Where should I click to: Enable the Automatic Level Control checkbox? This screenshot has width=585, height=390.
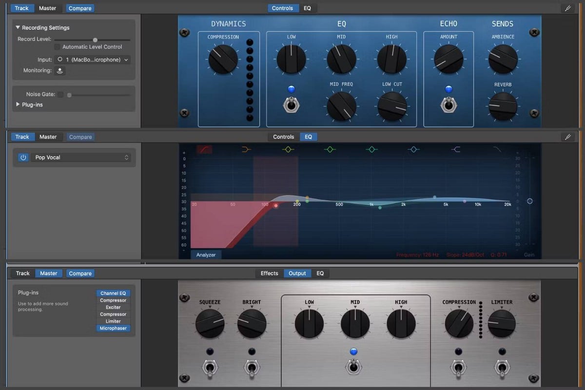tap(56, 46)
